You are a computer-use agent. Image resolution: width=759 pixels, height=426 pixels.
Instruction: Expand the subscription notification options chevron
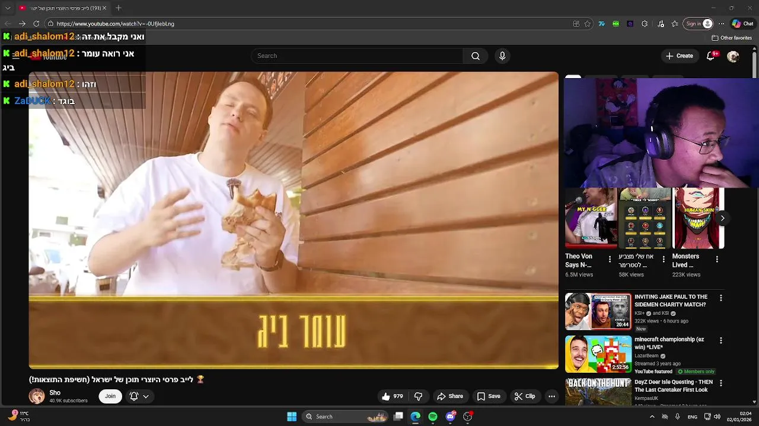146,396
